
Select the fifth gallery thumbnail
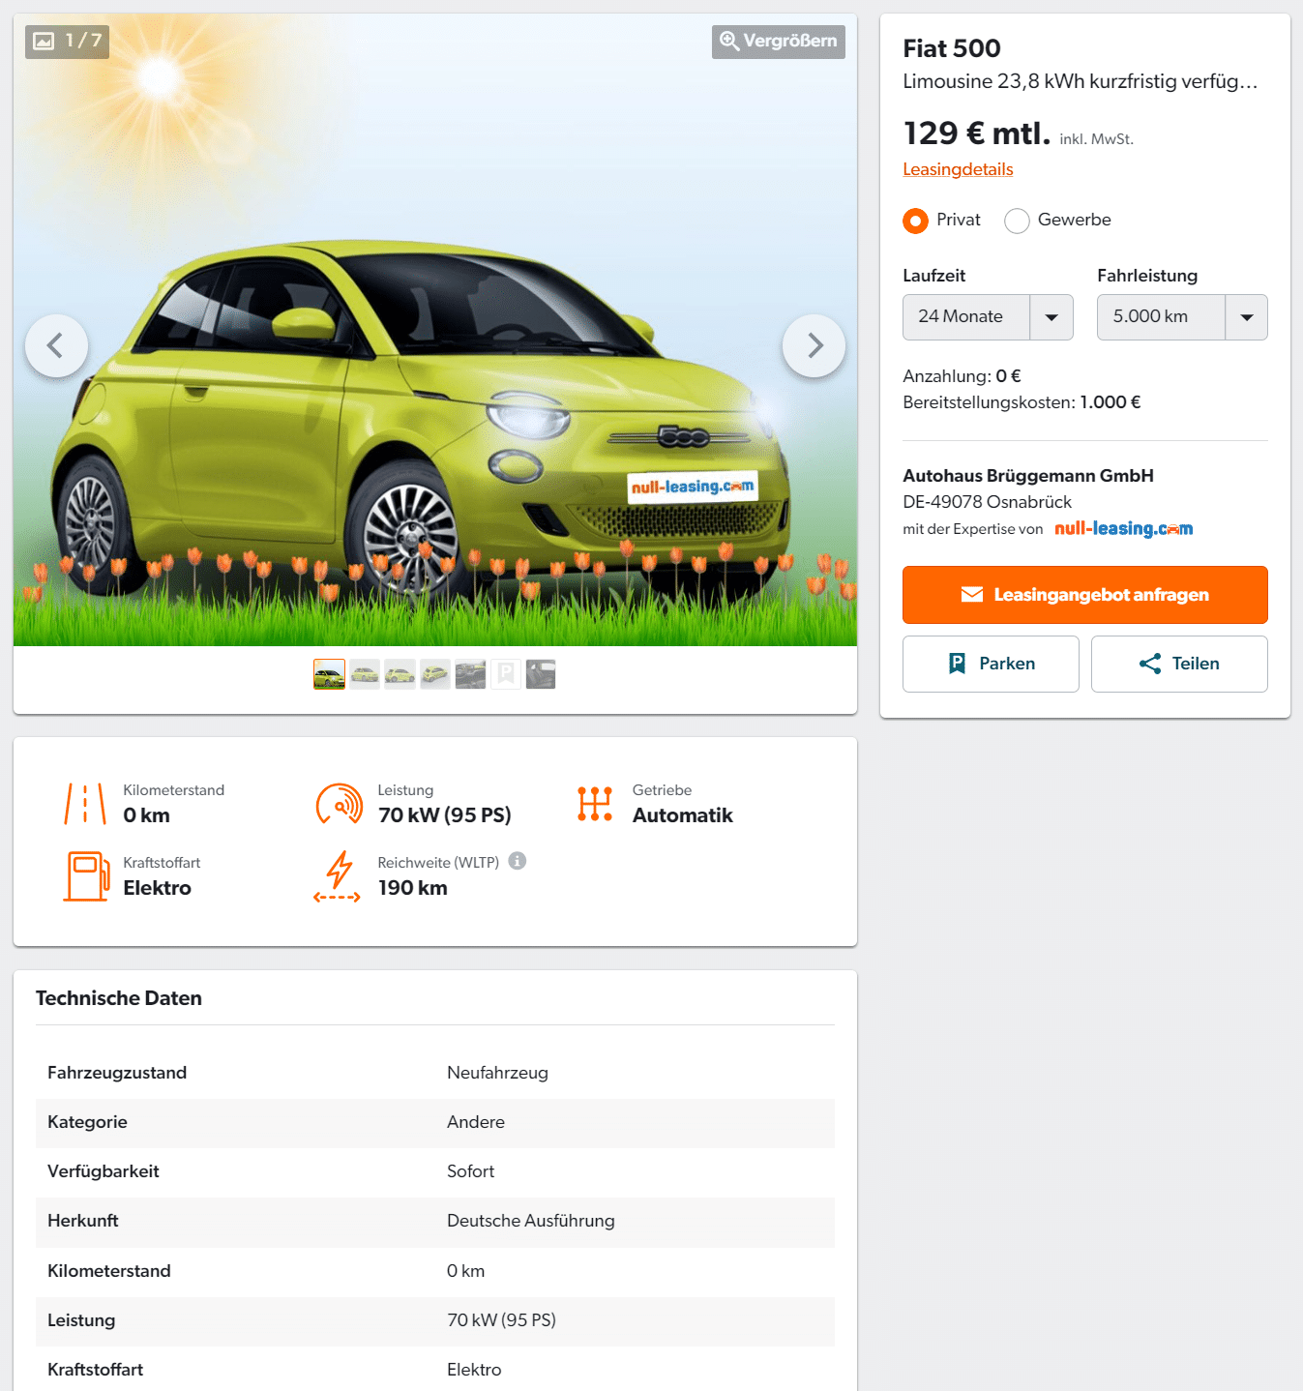tap(470, 674)
